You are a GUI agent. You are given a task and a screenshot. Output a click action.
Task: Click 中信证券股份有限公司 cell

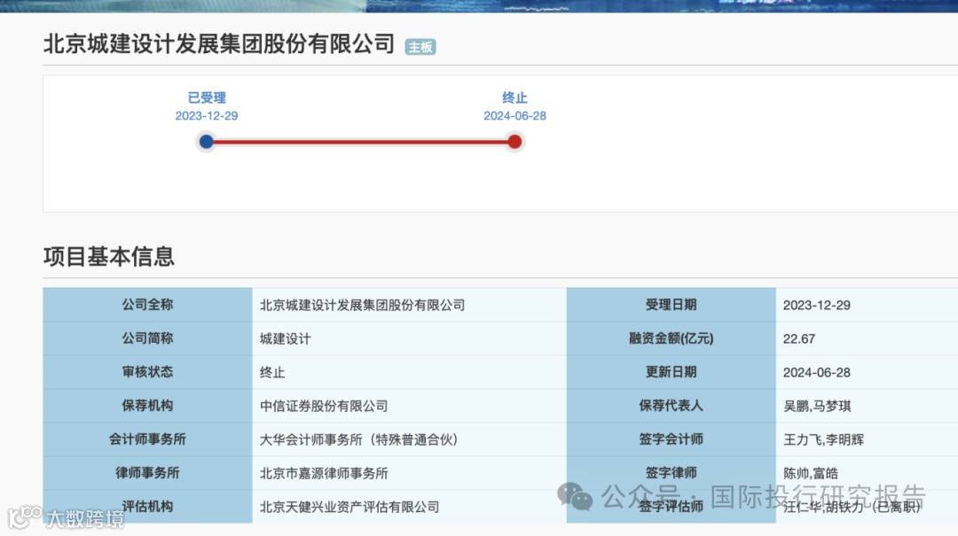point(409,406)
